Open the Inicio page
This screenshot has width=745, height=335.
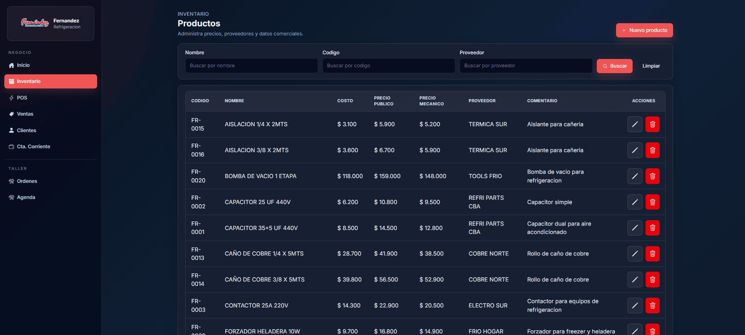[51, 65]
